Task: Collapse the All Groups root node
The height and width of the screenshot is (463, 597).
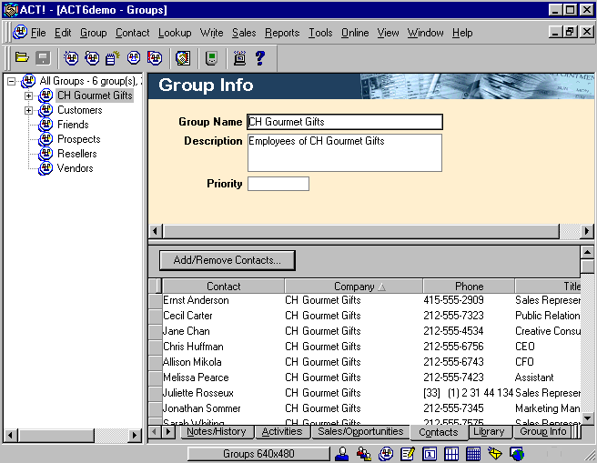Action: click(x=12, y=81)
